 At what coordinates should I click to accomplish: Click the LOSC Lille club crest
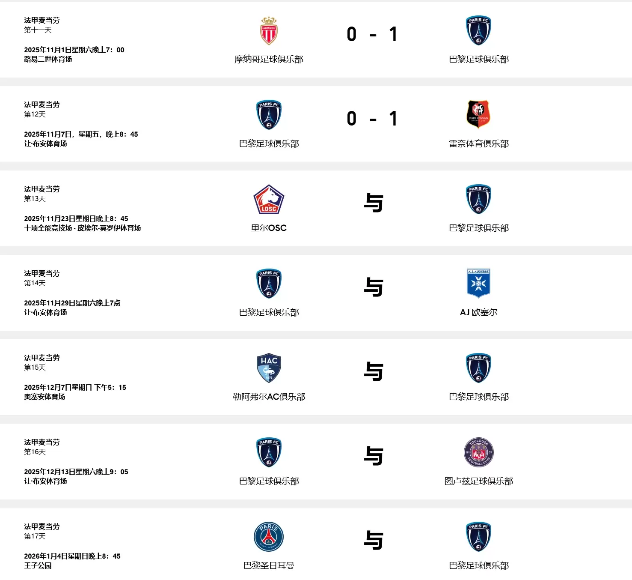269,199
